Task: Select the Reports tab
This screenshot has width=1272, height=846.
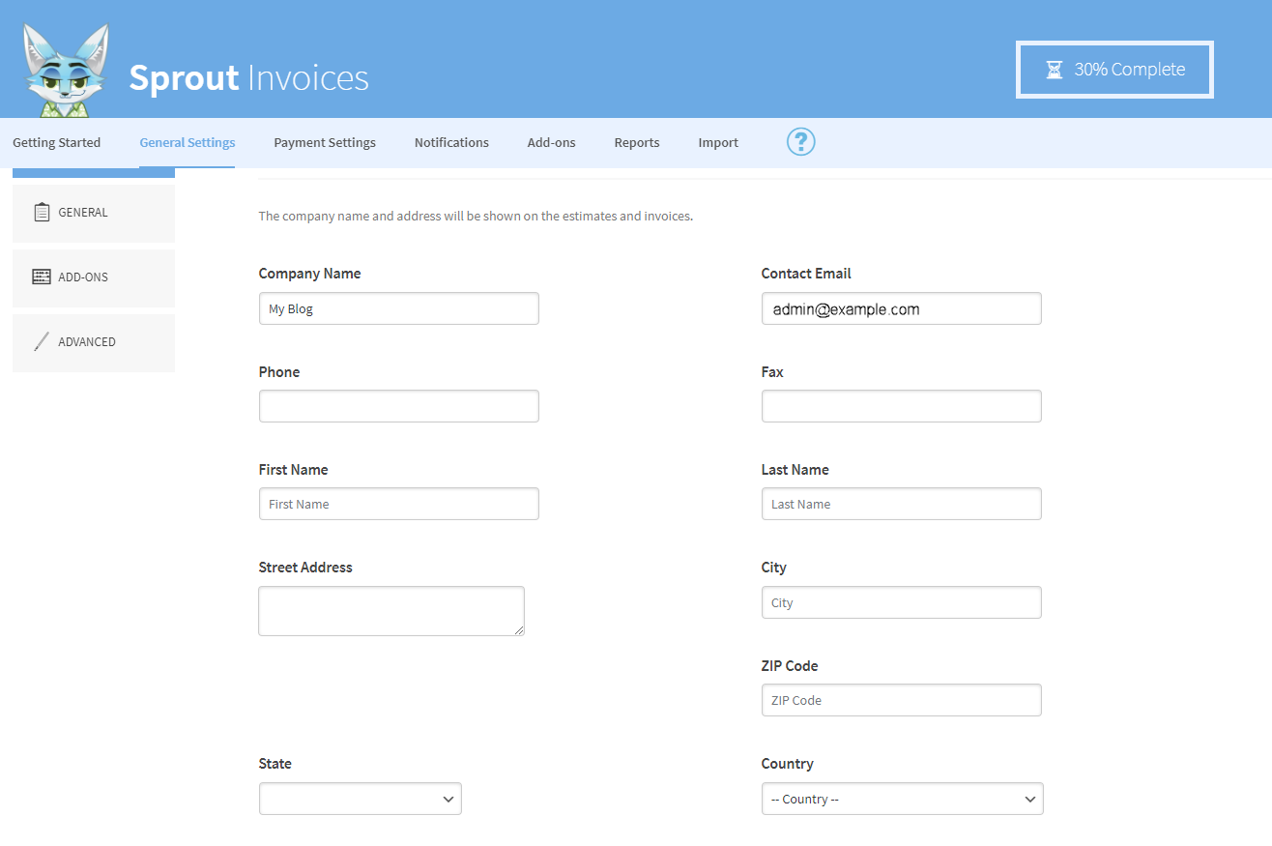Action: [637, 142]
